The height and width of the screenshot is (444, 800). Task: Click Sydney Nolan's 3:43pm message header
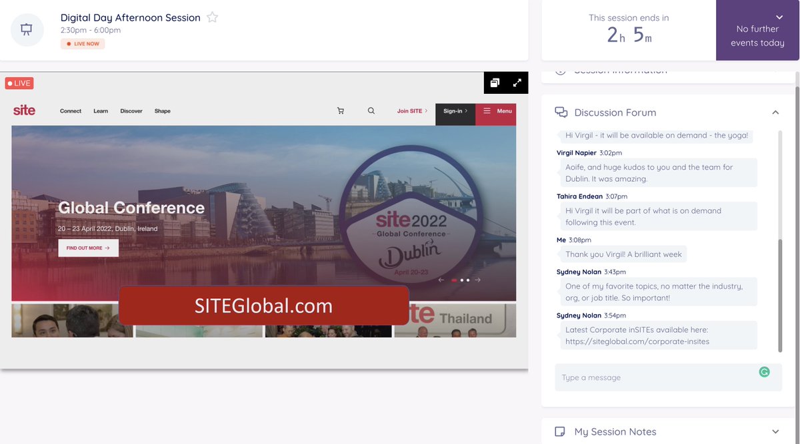point(591,272)
